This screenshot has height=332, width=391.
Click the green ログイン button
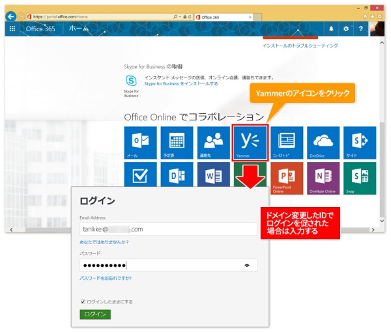[x=95, y=314]
